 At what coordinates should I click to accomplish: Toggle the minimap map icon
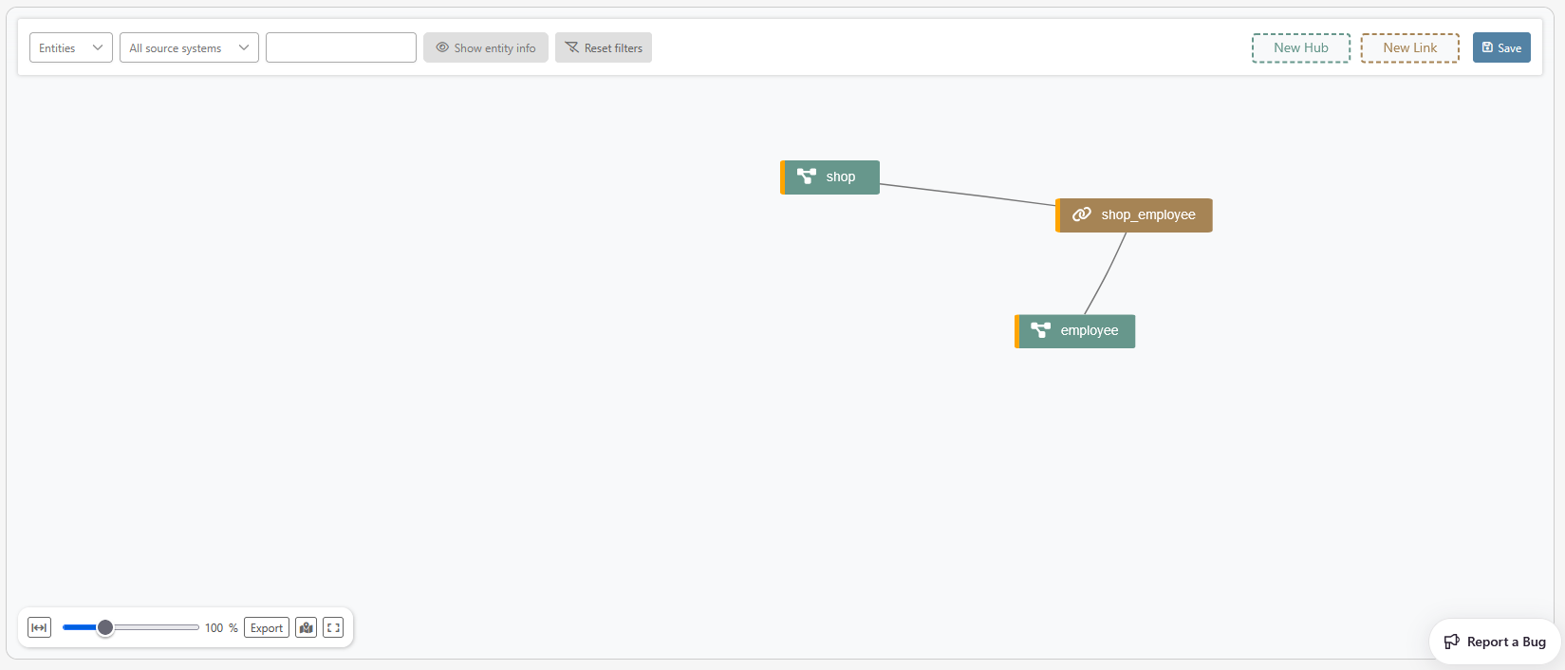pyautogui.click(x=306, y=627)
